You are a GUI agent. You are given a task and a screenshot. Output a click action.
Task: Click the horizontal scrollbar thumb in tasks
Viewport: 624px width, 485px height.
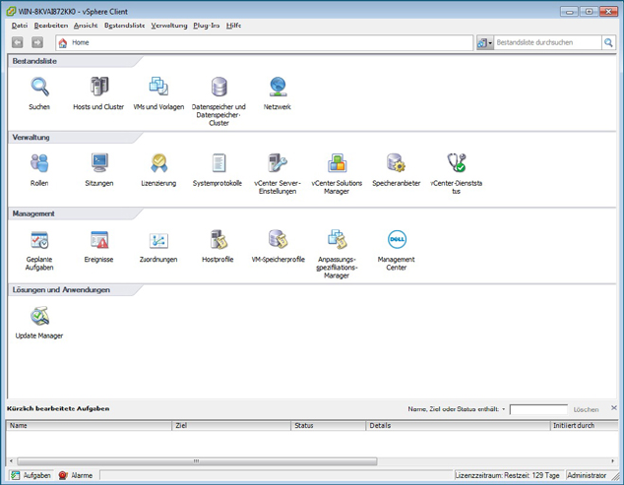click(197, 461)
